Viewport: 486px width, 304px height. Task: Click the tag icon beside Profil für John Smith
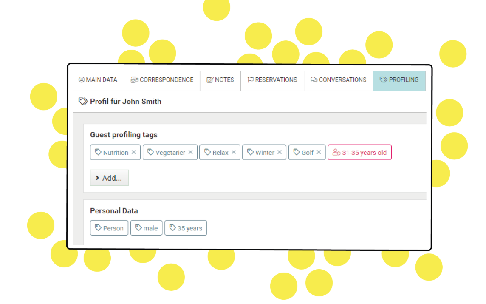(x=83, y=102)
